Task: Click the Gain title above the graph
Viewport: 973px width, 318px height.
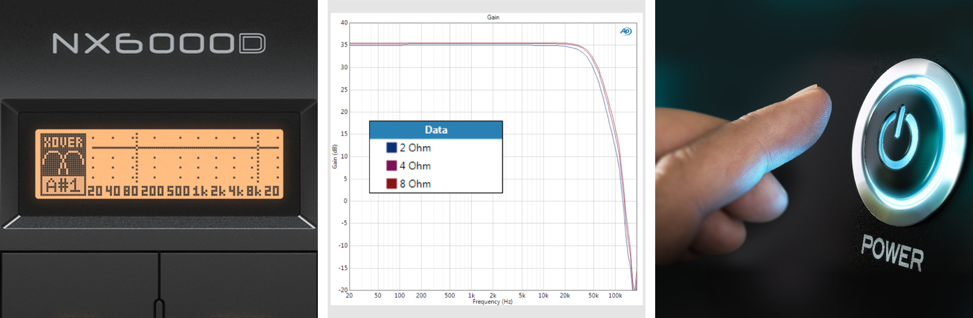Action: (493, 18)
